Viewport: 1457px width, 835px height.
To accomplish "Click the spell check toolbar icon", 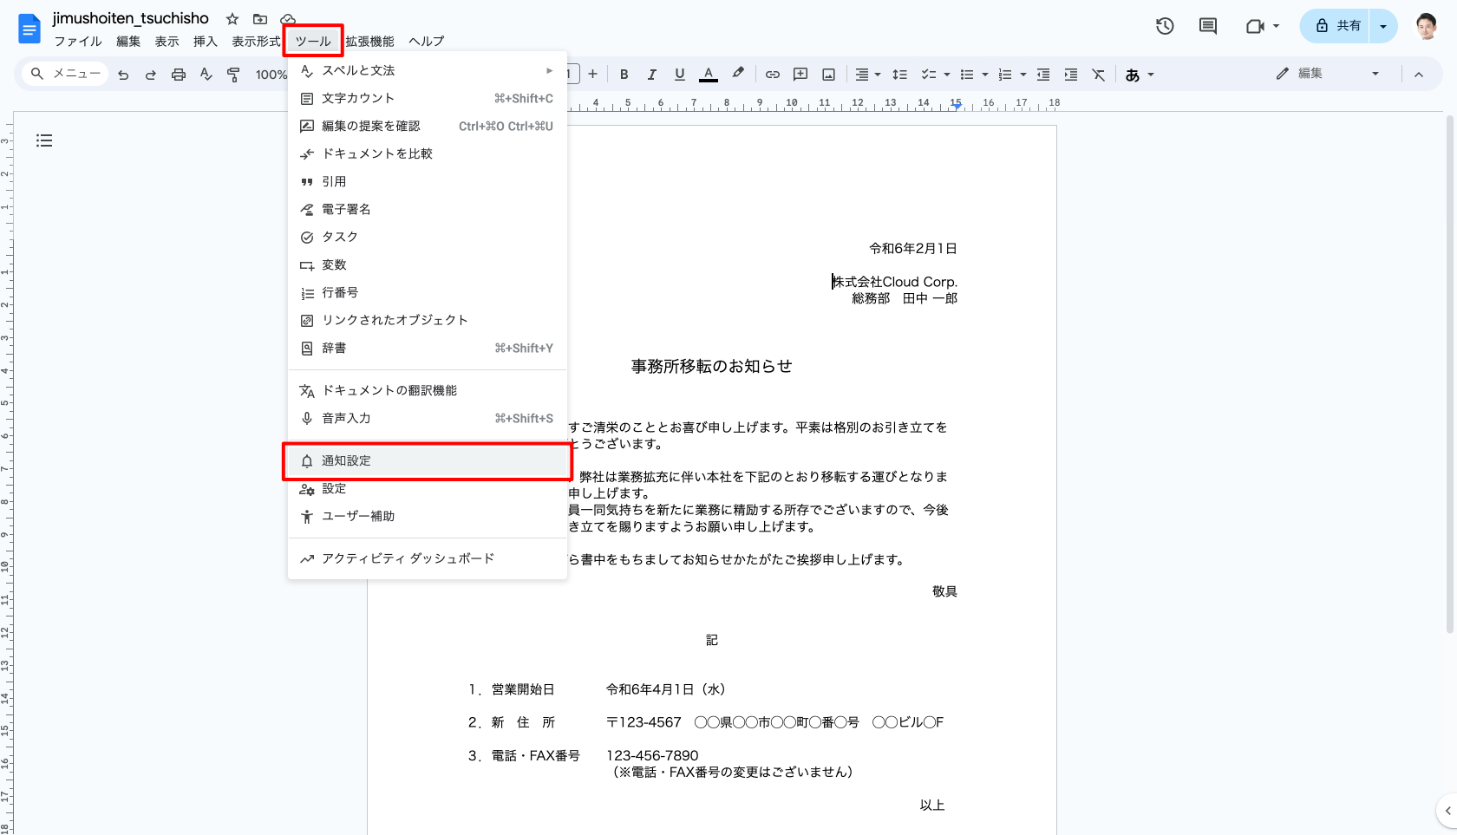I will coord(206,75).
